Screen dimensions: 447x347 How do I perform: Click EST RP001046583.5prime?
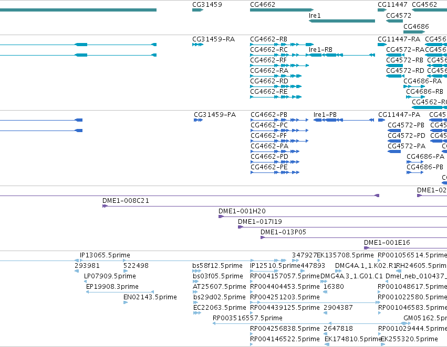412,308
